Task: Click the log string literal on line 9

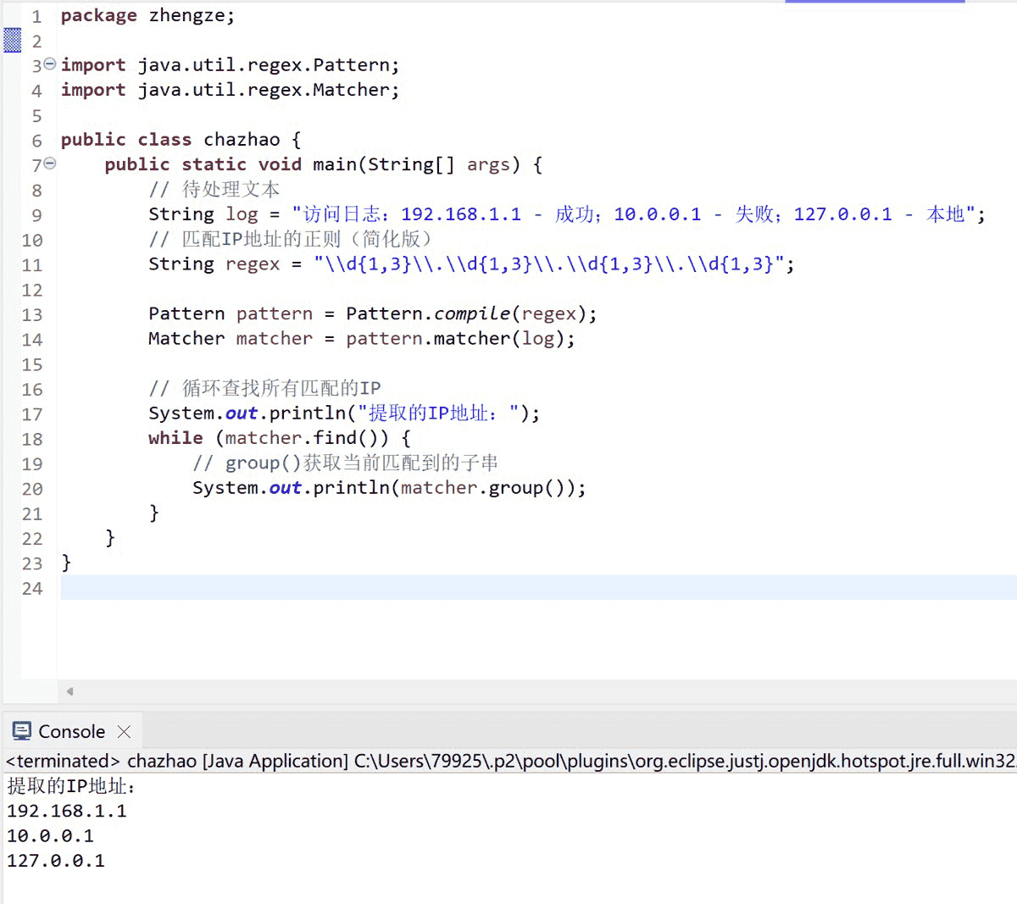Action: point(633,214)
